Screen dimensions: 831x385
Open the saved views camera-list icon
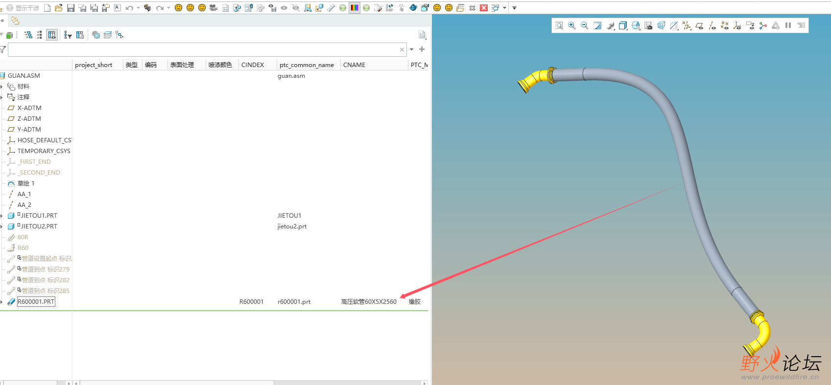(648, 26)
